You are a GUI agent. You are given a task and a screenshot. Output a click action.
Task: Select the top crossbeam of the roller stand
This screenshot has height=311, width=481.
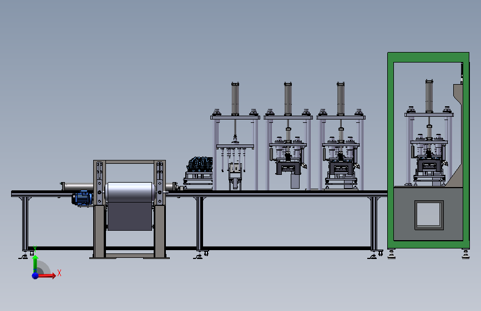130,162
